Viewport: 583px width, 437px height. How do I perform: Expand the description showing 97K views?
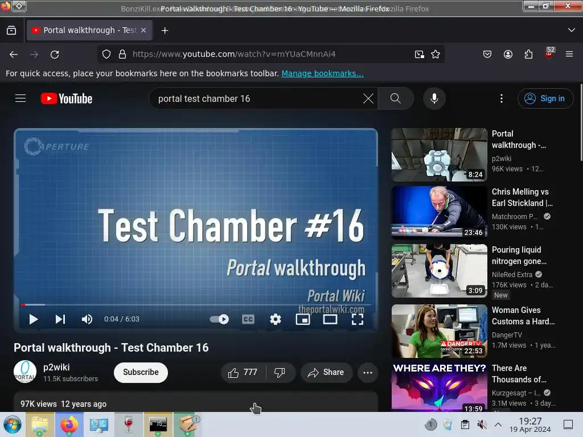[196, 402]
